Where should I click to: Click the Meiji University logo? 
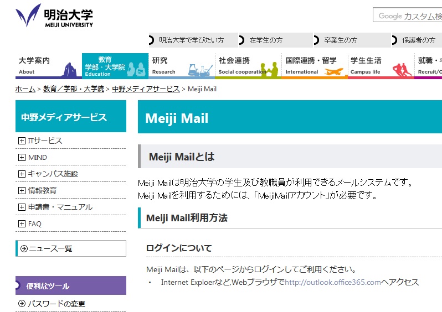point(54,15)
